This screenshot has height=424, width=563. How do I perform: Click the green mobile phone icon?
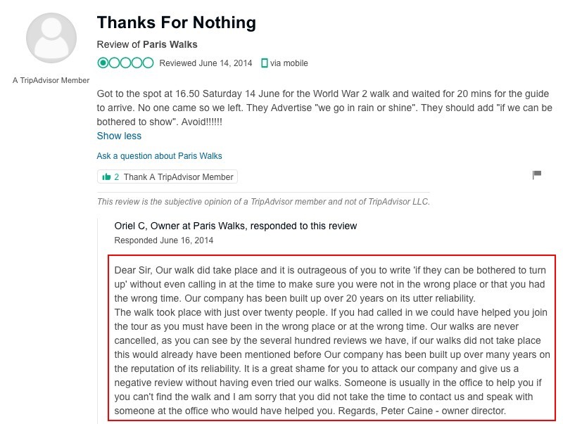pyautogui.click(x=264, y=63)
